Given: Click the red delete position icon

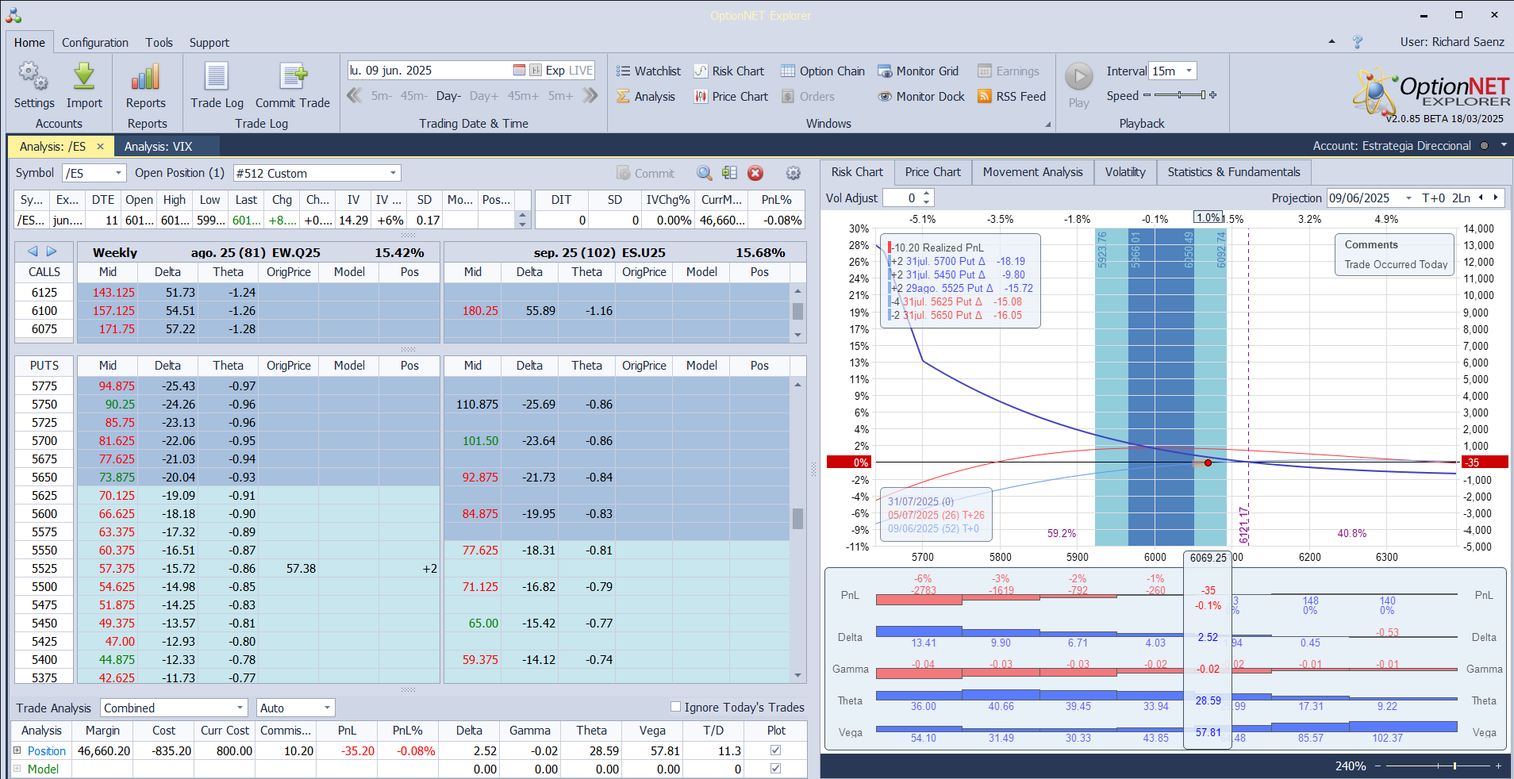Looking at the screenshot, I should click(x=755, y=173).
